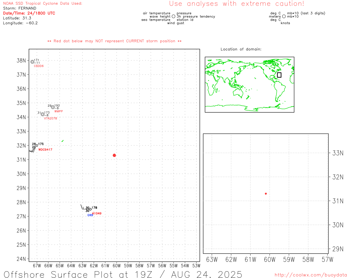The image size is (347, 278).
Task: Click the pressure value 178 at buoy 41049
Action: [x=94, y=208]
